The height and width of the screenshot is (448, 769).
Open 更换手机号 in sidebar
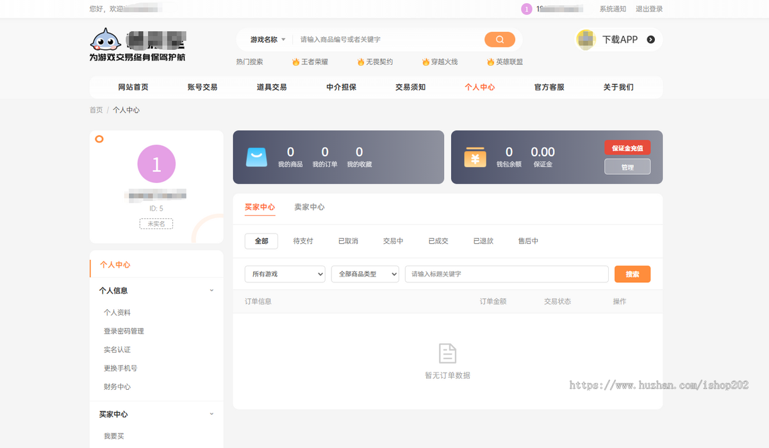pyautogui.click(x=120, y=368)
